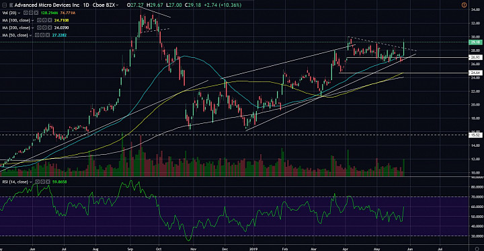Collapse the indicator legend toggle beside symbol name
This screenshot has width=484, height=251.
[x=4, y=5]
